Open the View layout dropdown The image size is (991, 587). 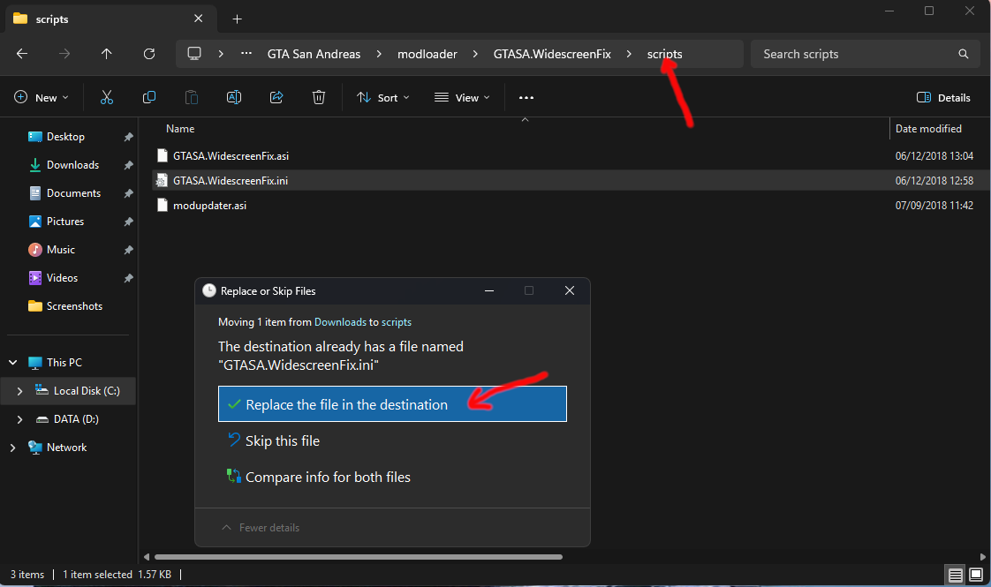click(x=462, y=97)
